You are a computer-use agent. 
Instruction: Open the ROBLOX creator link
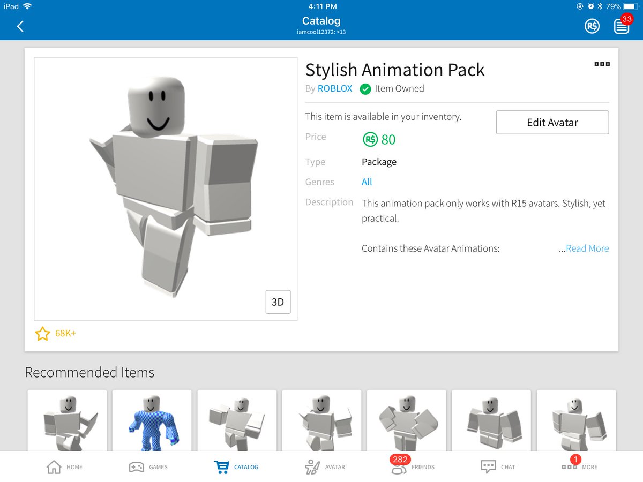click(x=335, y=89)
